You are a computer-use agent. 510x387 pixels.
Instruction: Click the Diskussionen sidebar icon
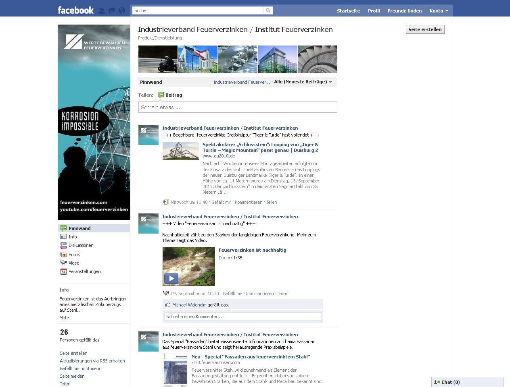[63, 246]
